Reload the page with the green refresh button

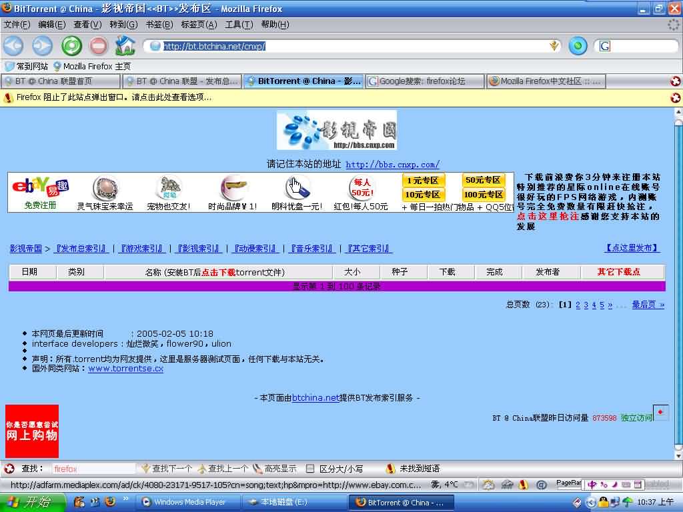[x=71, y=46]
